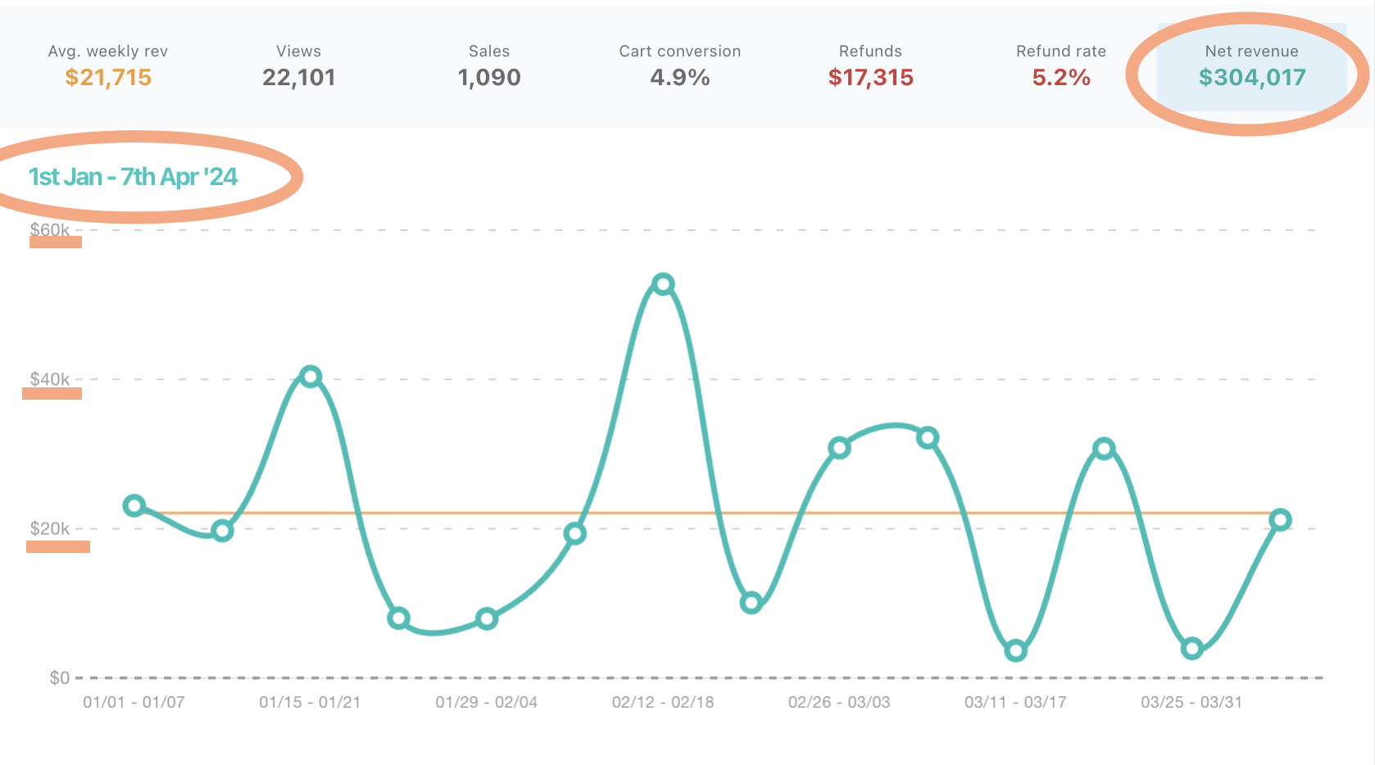Inspect the low data point for 03/11 - 03/17
Image resolution: width=1375 pixels, height=765 pixels.
click(1016, 651)
